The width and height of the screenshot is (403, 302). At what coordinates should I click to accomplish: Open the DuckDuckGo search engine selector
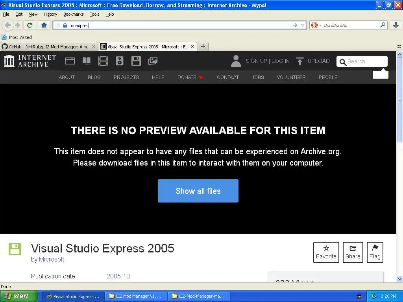(316, 25)
